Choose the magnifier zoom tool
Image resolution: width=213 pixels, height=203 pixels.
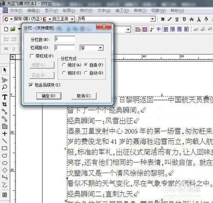5,87
